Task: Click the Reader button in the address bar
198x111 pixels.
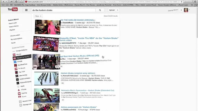Action: pyautogui.click(x=188, y=2)
